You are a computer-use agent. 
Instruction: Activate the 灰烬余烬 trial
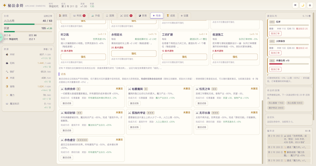(x=67, y=104)
